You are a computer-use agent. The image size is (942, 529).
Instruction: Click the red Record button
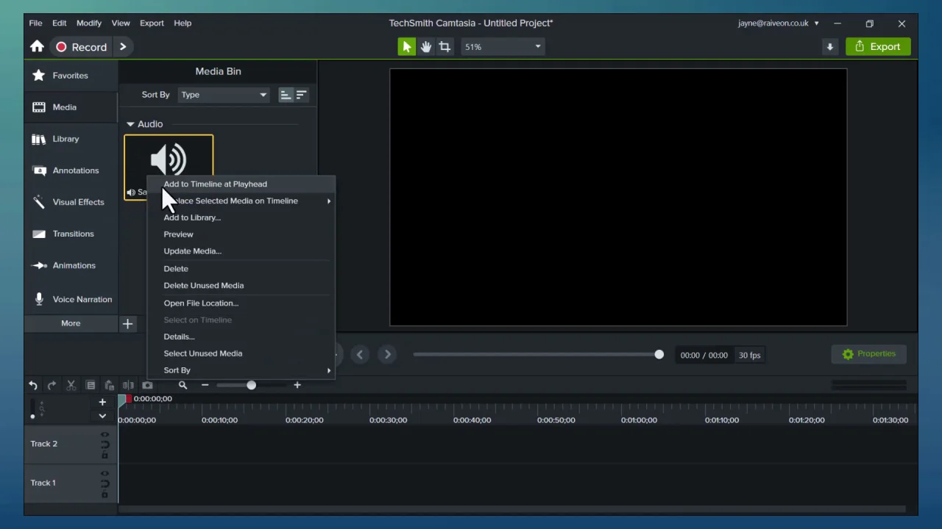81,47
